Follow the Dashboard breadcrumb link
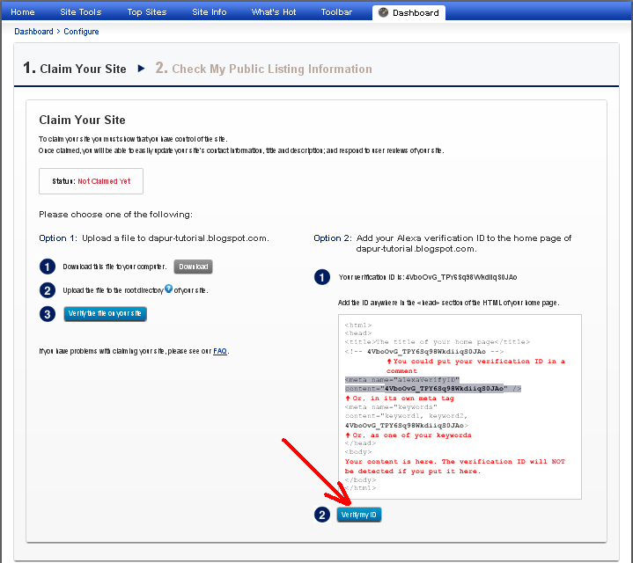Image resolution: width=633 pixels, height=563 pixels. 33,32
